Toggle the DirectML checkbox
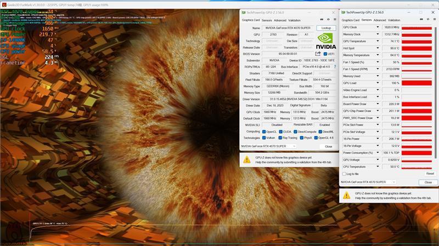This screenshot has width=439, height=246. [x=320, y=131]
